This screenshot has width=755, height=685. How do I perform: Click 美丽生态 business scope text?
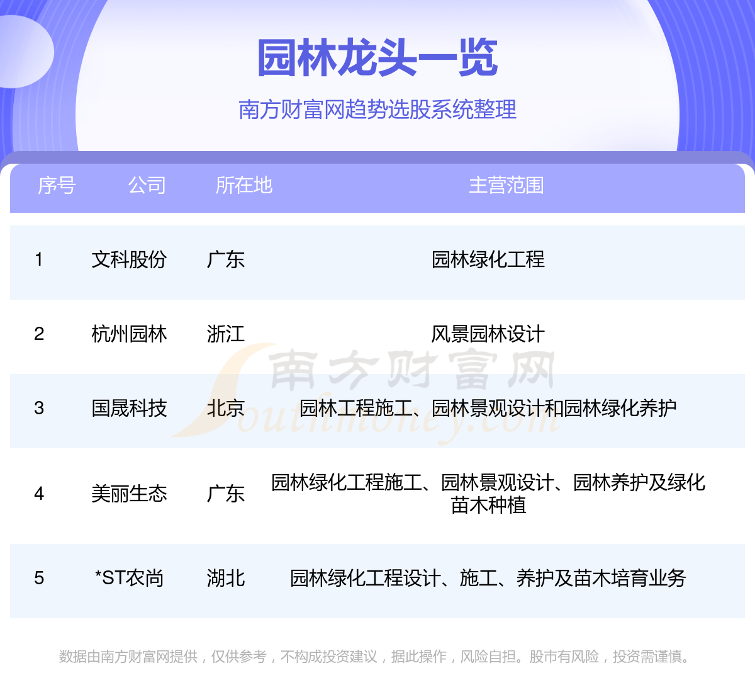488,494
